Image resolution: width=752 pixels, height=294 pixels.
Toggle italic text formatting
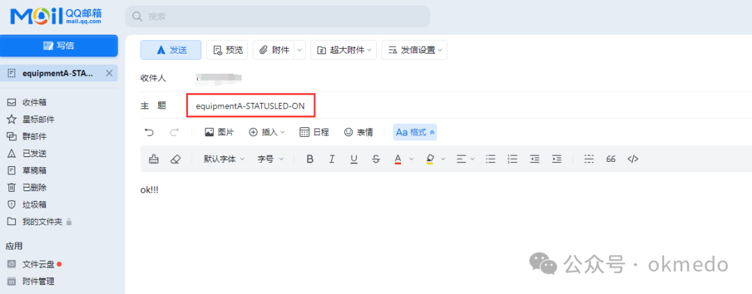pos(332,159)
